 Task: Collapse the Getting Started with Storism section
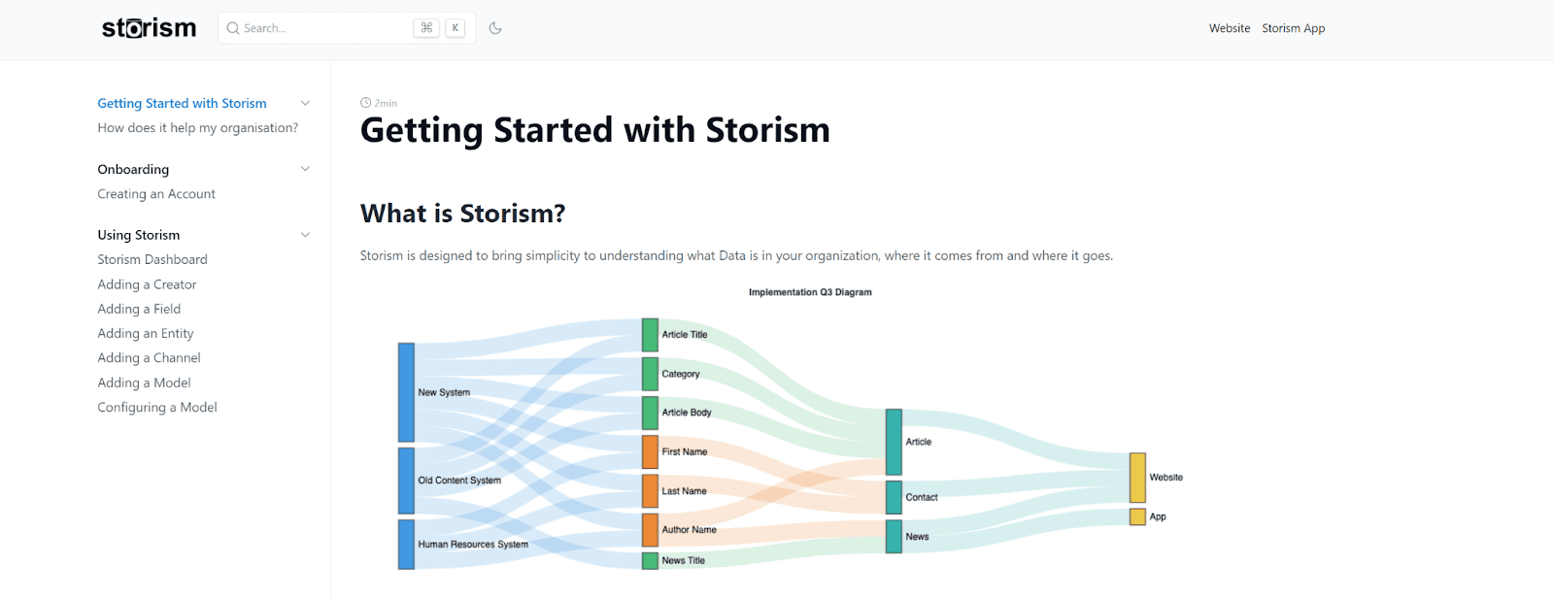(305, 103)
